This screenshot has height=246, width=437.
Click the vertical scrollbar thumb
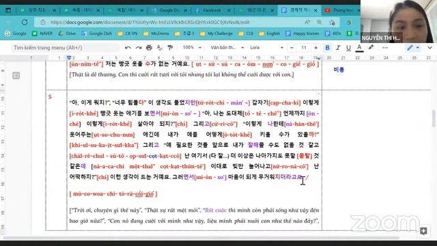434,118
